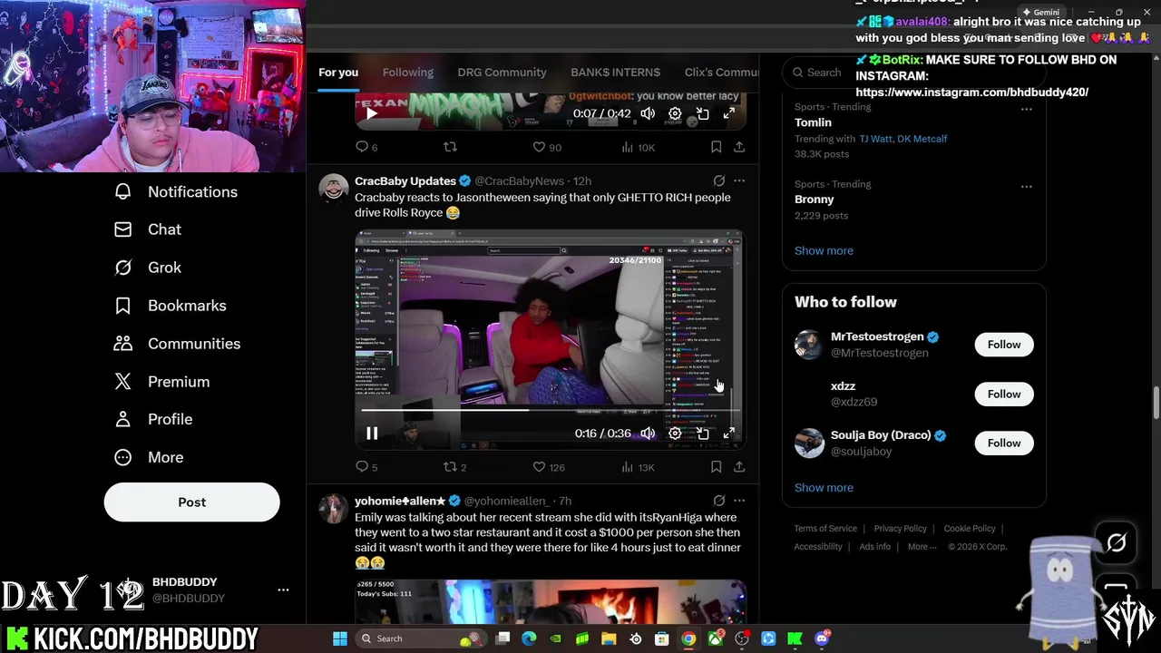This screenshot has height=653, width=1161.
Task: Open settings on the top video
Action: click(x=675, y=113)
